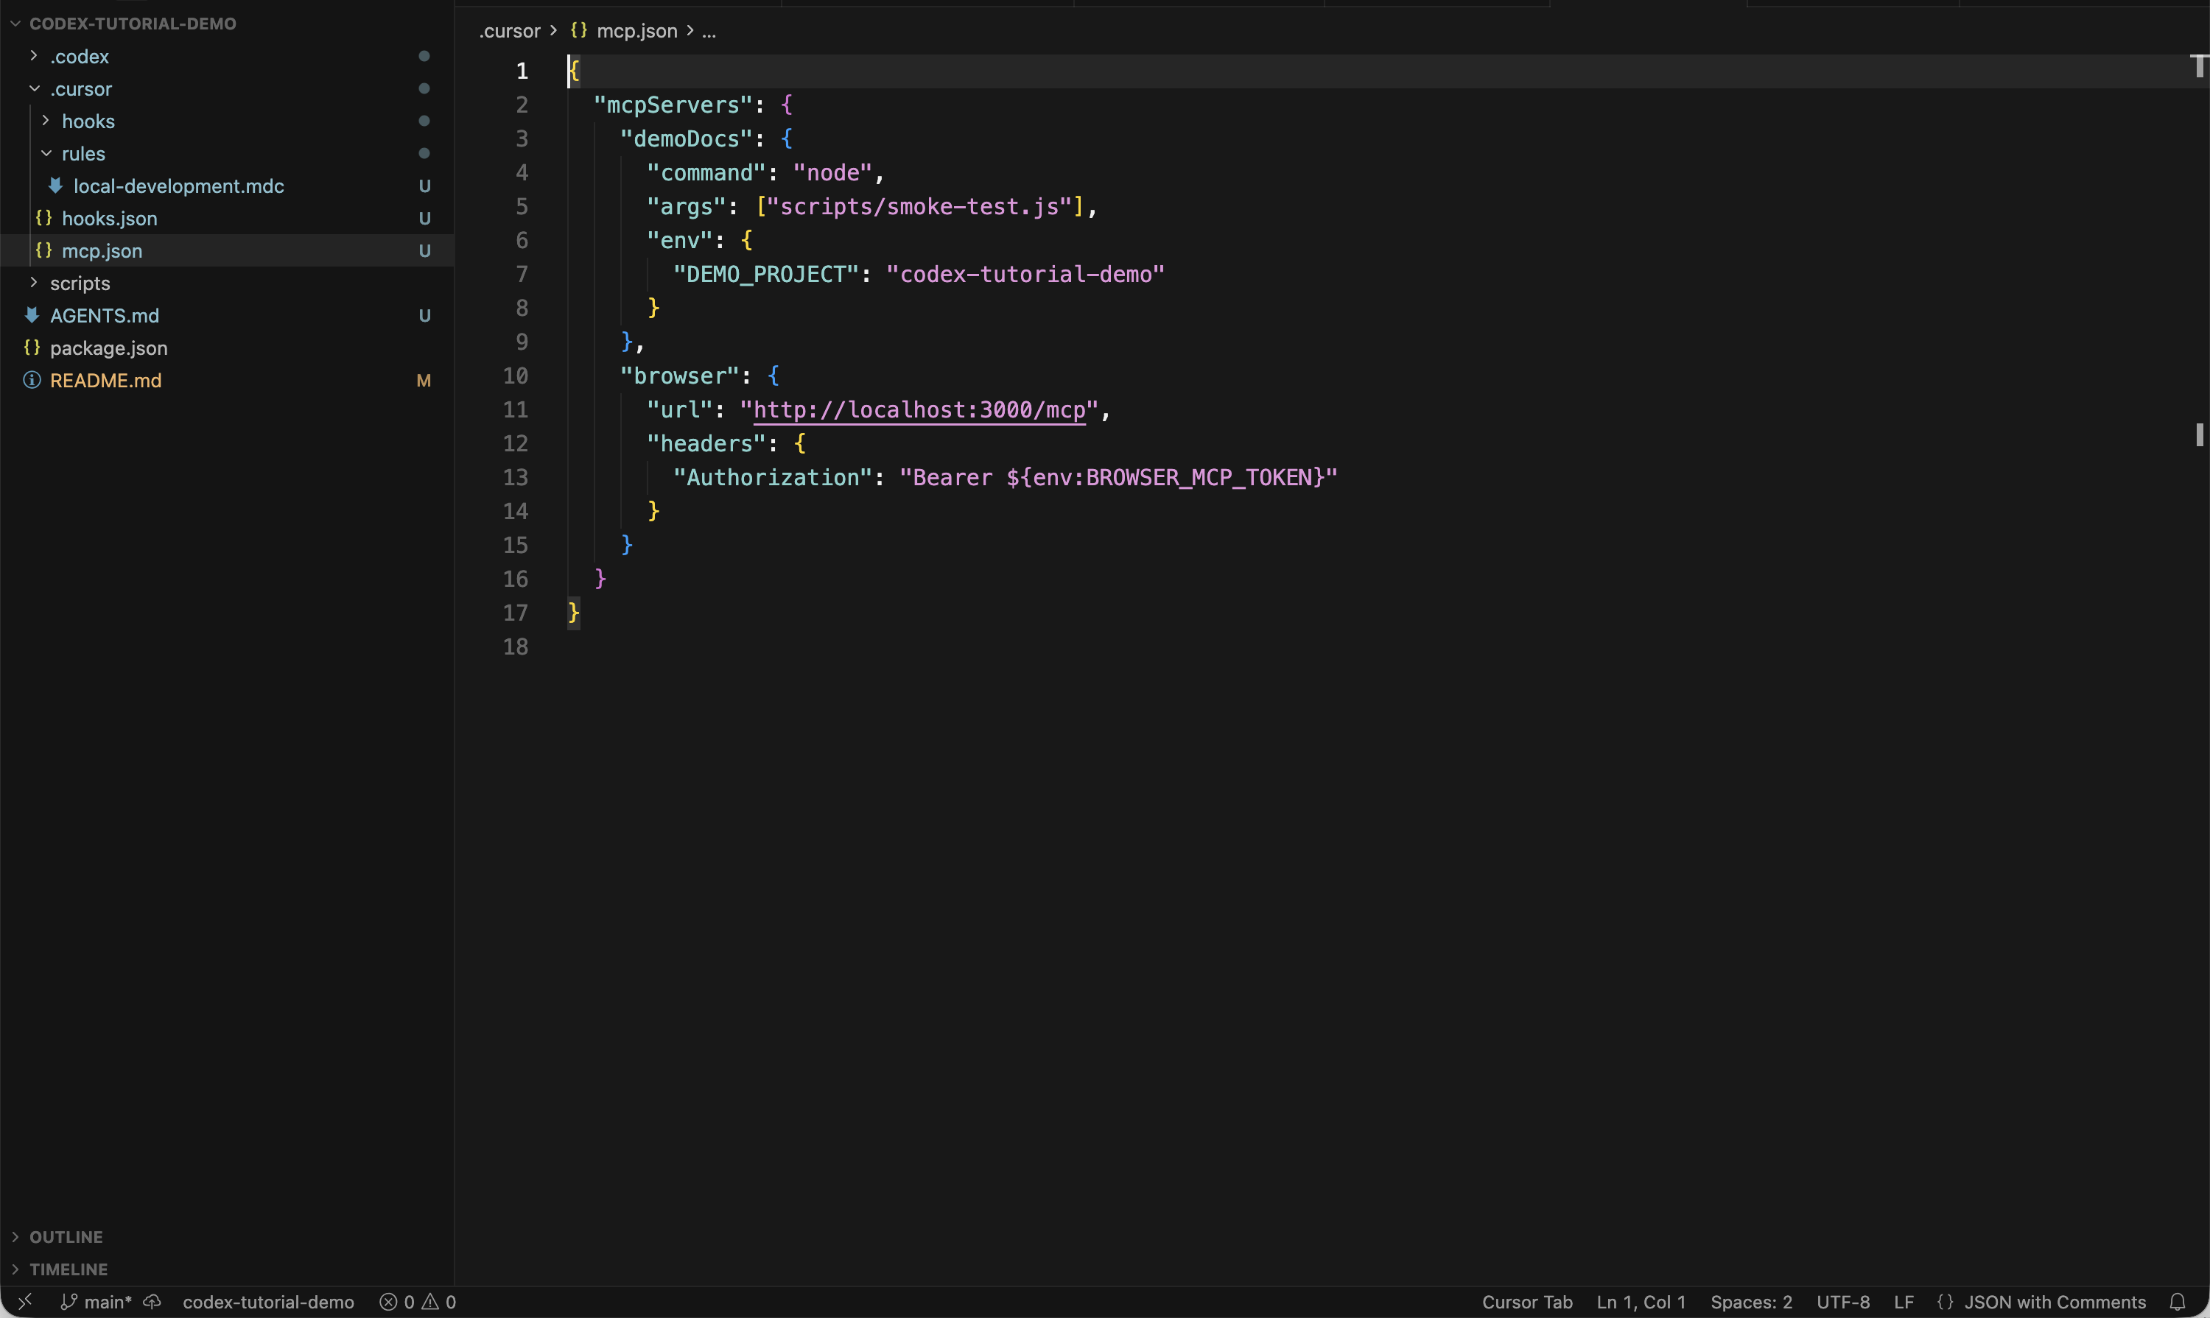
Task: Open hooks.json in the explorer
Action: tap(109, 219)
